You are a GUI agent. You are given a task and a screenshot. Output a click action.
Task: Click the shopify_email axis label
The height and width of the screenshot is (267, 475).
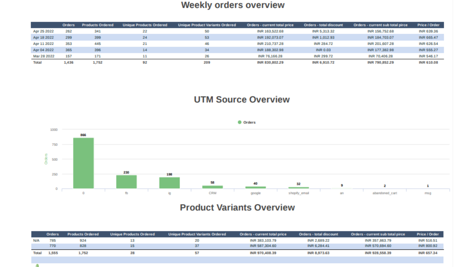coord(299,193)
